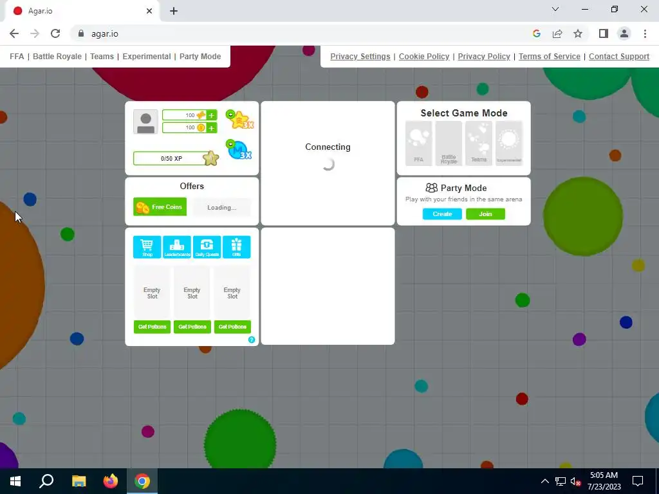Screen dimensions: 659x494
Task: Join a party with Join button
Action: point(485,214)
